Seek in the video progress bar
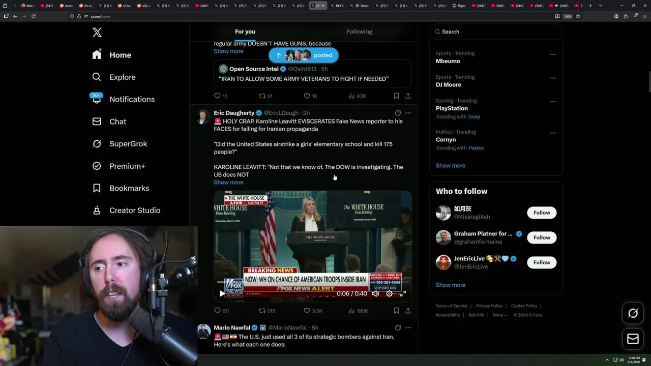The height and width of the screenshot is (366, 651). tap(313, 282)
